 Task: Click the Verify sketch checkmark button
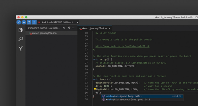point(19,22)
